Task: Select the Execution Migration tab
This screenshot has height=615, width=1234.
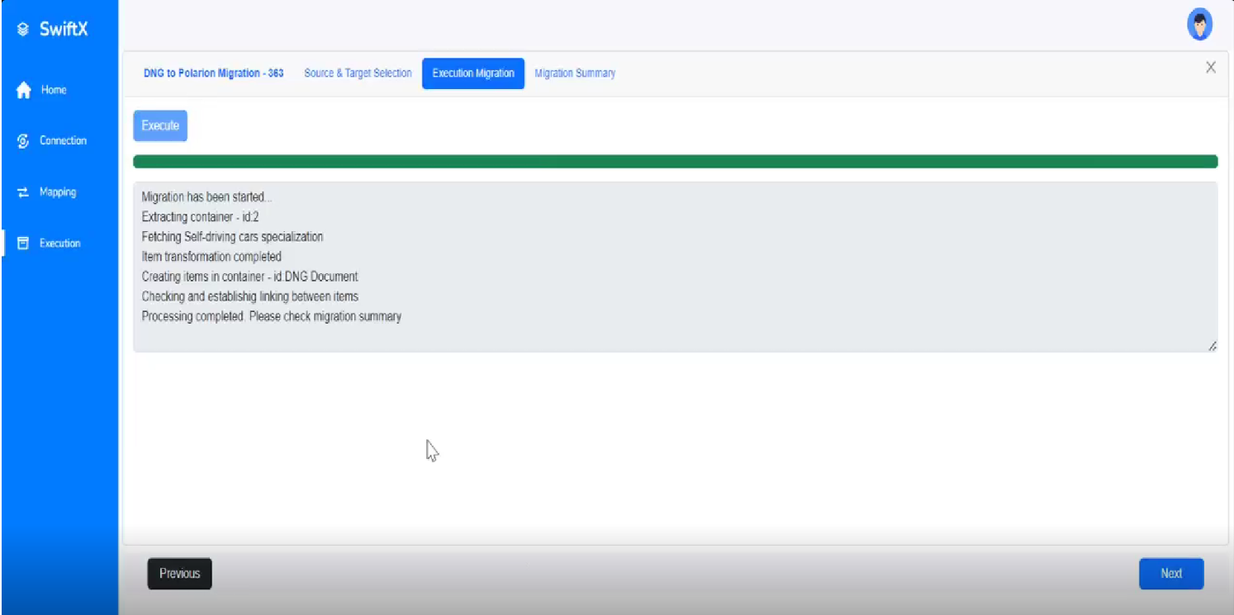Action: (473, 73)
